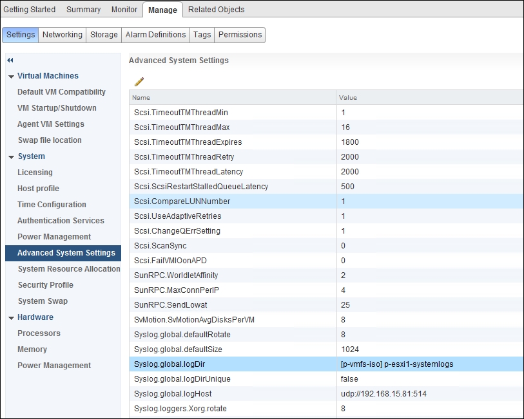Select the Scsi.ScanSync row
This screenshot has width=524, height=419.
tap(327, 245)
